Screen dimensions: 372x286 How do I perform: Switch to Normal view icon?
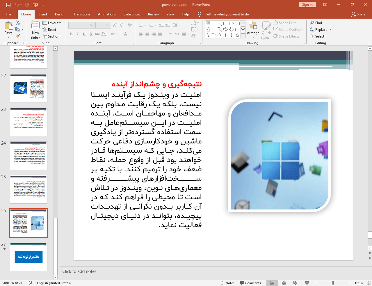pyautogui.click(x=272, y=283)
